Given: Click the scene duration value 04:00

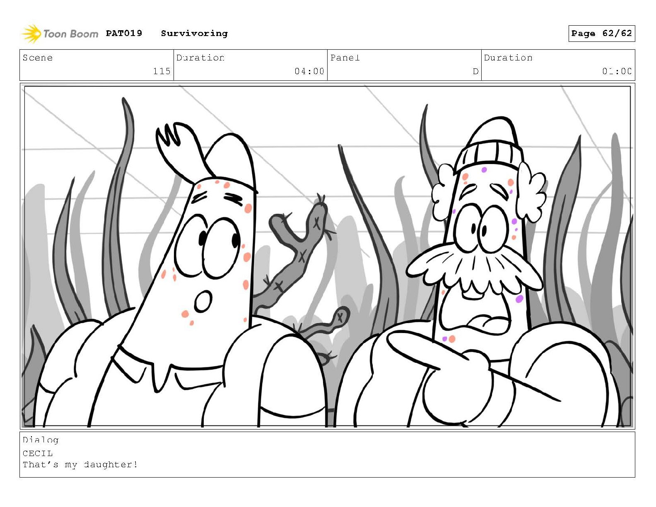Looking at the screenshot, I should click(x=309, y=71).
